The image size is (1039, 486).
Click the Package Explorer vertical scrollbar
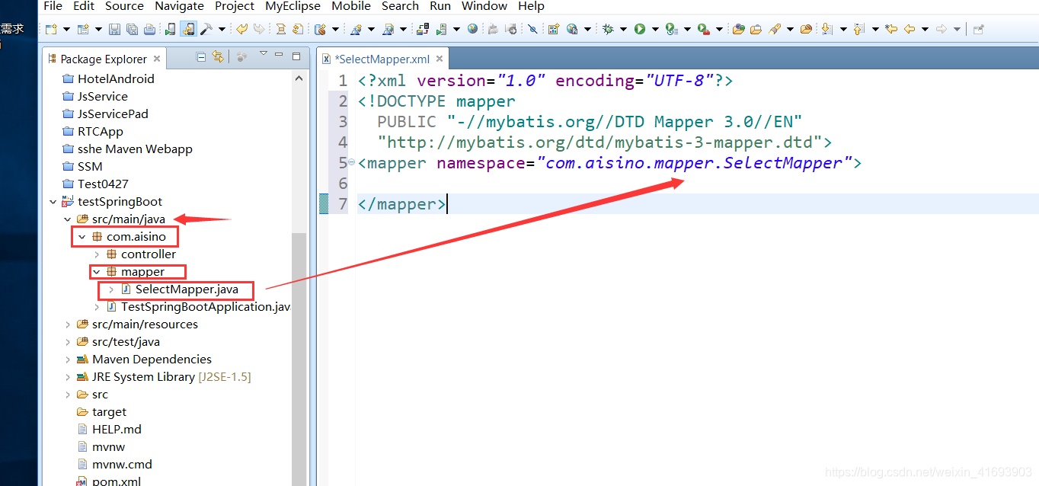pos(299,358)
